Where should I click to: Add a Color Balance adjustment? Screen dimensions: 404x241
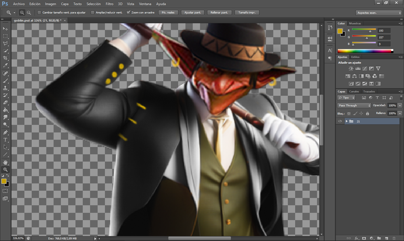click(x=354, y=76)
